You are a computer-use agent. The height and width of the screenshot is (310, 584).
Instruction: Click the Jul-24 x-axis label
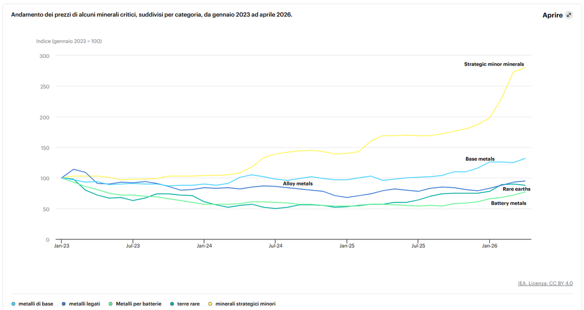275,246
